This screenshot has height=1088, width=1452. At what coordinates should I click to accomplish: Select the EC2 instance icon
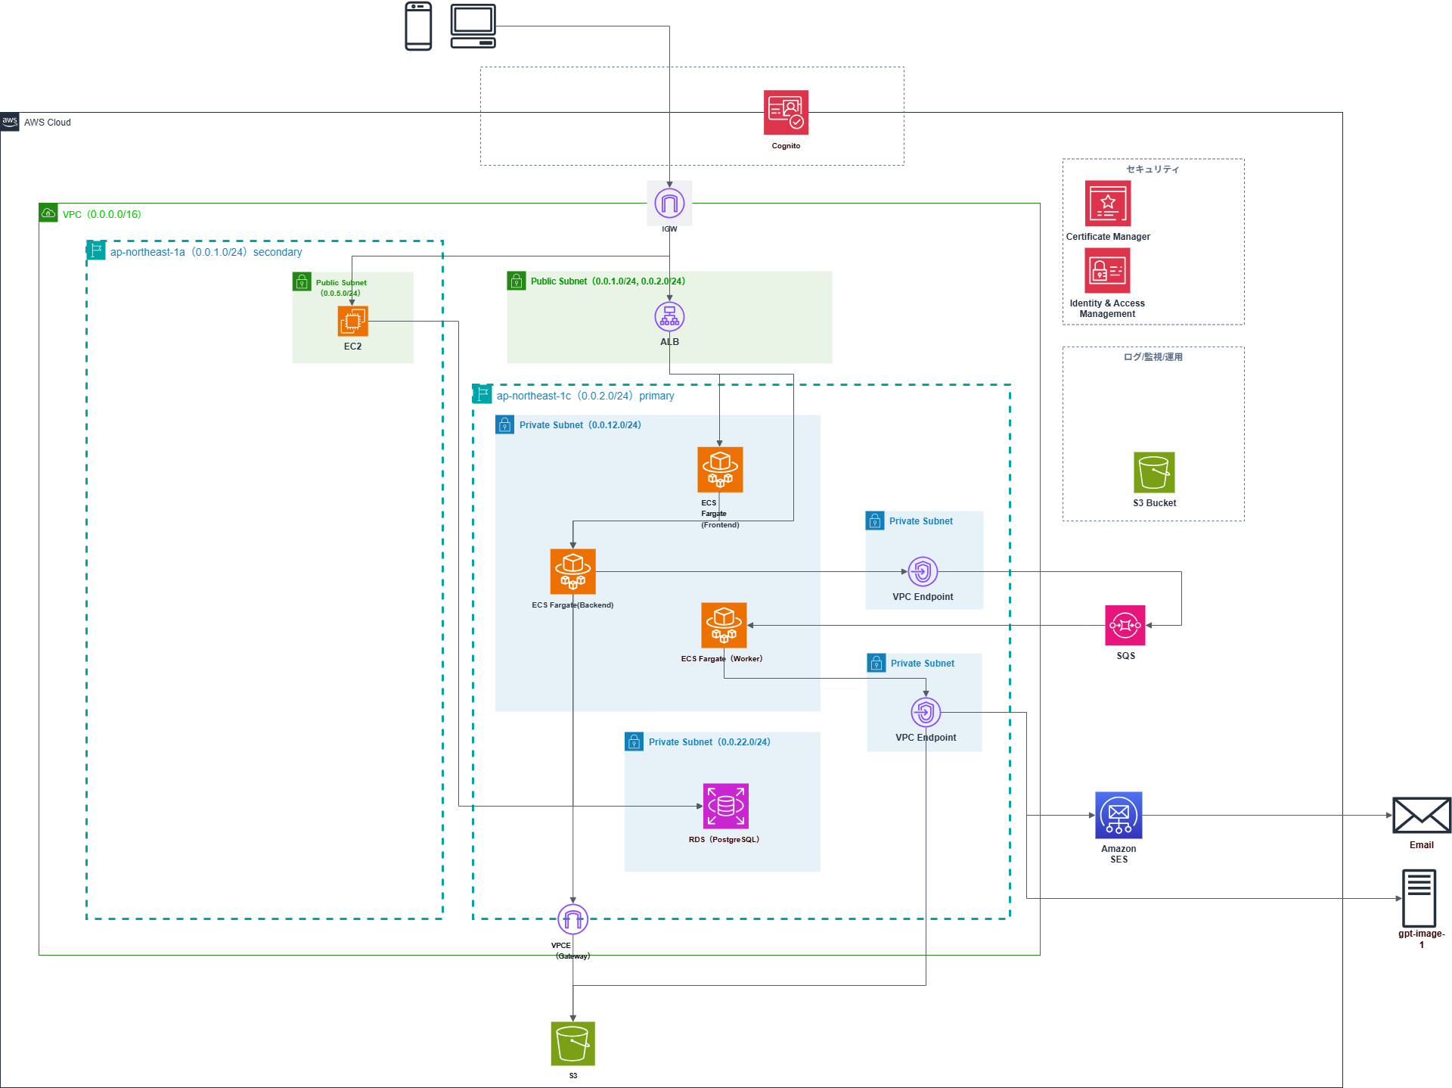click(x=352, y=321)
